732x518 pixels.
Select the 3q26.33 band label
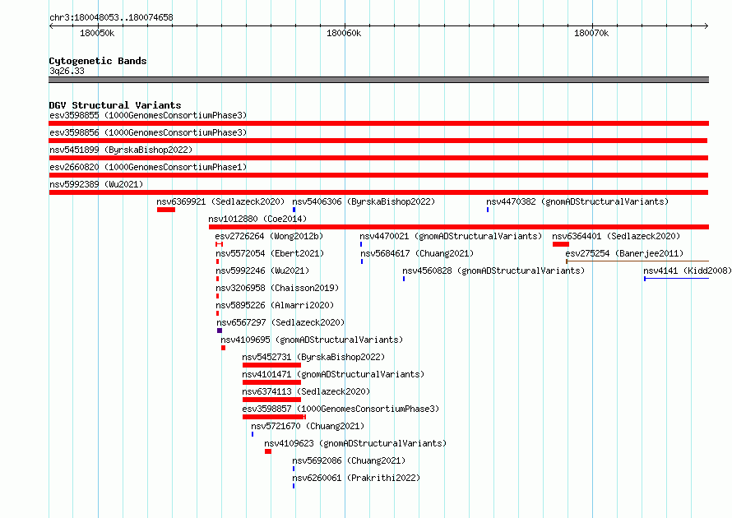click(x=67, y=71)
